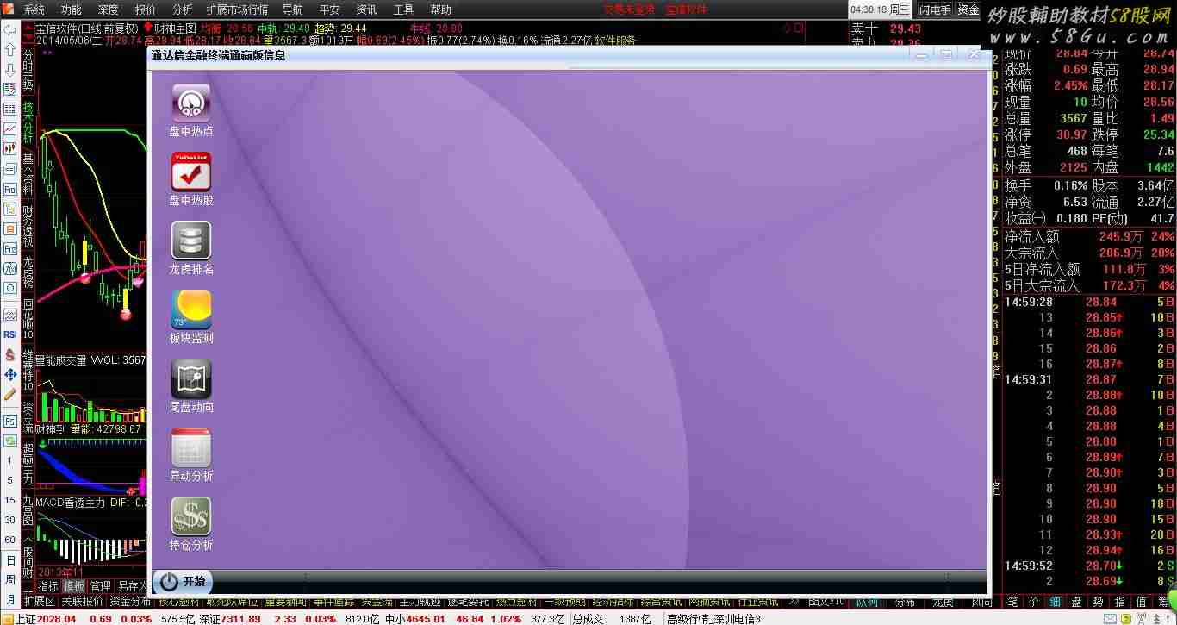Select the 笔 tab at bottom right
Viewport: 1177px width, 625px height.
point(1012,602)
